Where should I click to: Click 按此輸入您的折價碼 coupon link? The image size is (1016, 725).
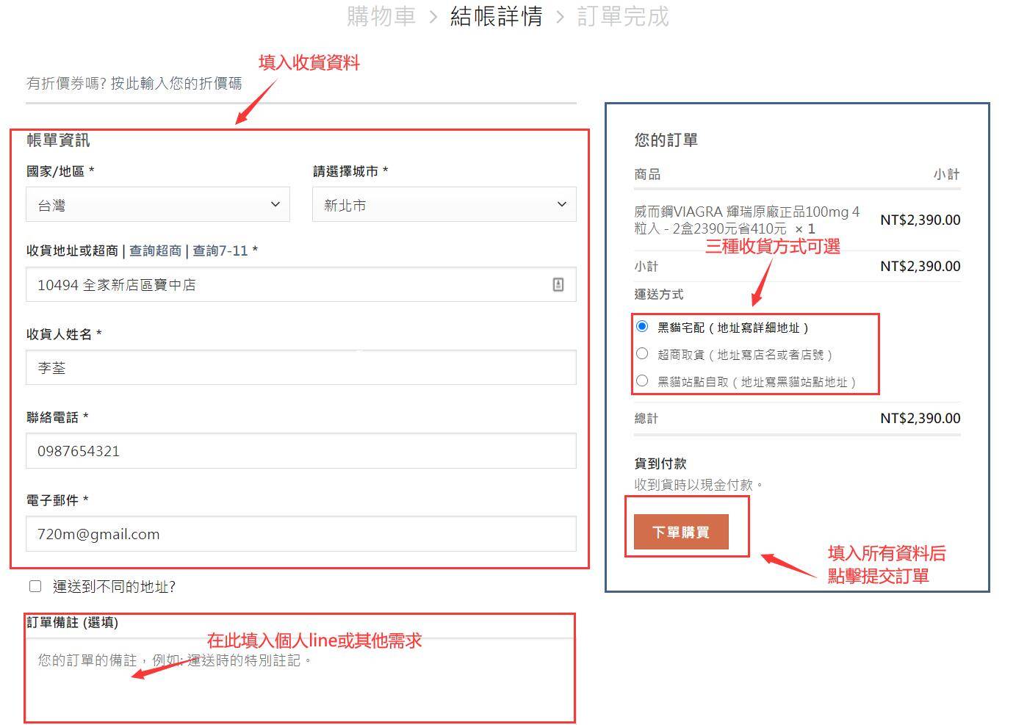[176, 83]
